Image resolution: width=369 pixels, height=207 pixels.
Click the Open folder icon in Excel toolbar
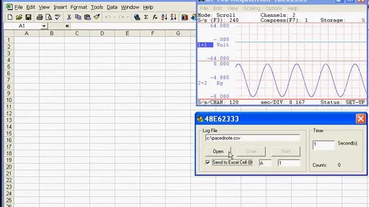tap(19, 17)
